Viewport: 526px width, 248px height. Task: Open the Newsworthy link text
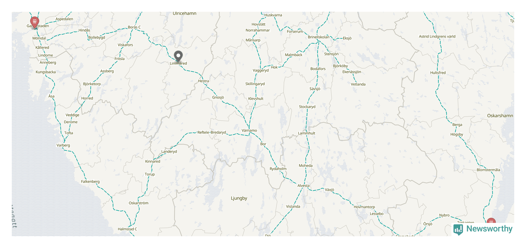[x=489, y=229]
